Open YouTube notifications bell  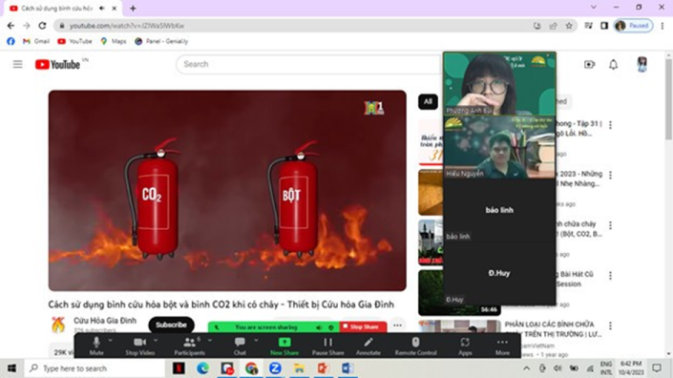(x=614, y=64)
